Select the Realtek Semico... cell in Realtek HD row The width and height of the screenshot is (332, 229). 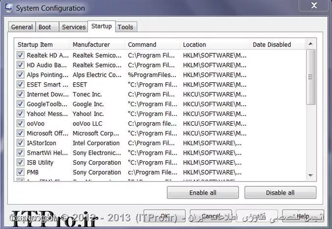[97, 55]
